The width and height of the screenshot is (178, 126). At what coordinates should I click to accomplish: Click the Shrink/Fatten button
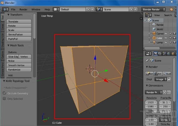click(19, 34)
